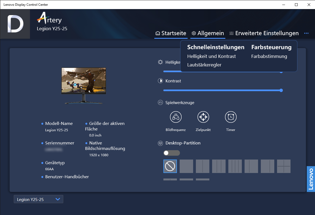The width and height of the screenshot is (315, 215).
Task: Click the Modell-Name label
Action: point(59,124)
